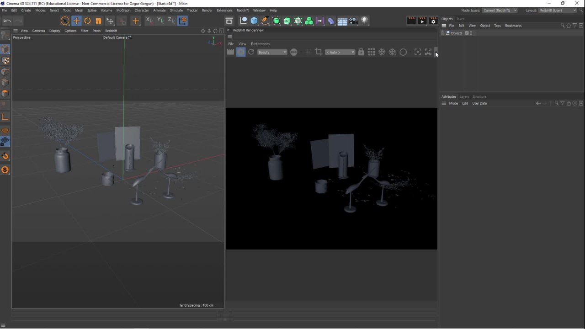Activate the Scale tool

(98, 21)
